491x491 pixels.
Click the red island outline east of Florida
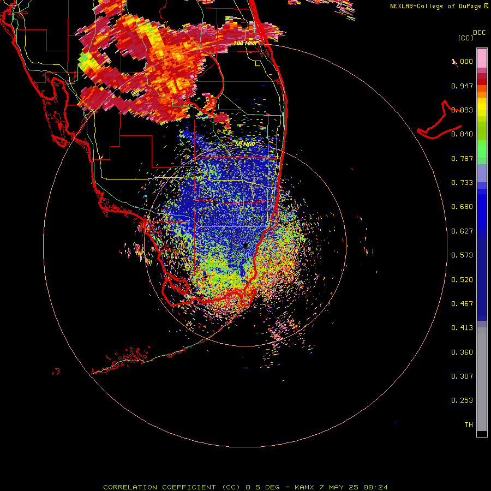439,120
